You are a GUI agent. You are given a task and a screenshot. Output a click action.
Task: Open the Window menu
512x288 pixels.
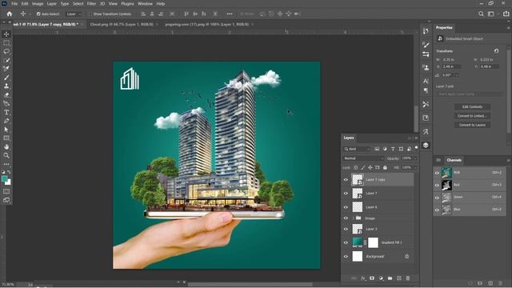coord(145,3)
